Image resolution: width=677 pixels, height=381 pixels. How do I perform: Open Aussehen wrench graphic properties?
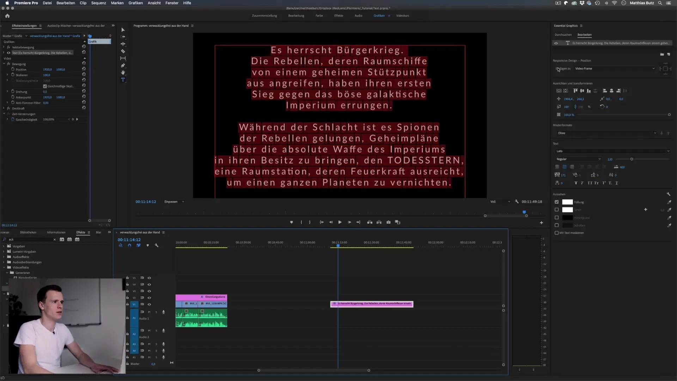click(x=669, y=194)
